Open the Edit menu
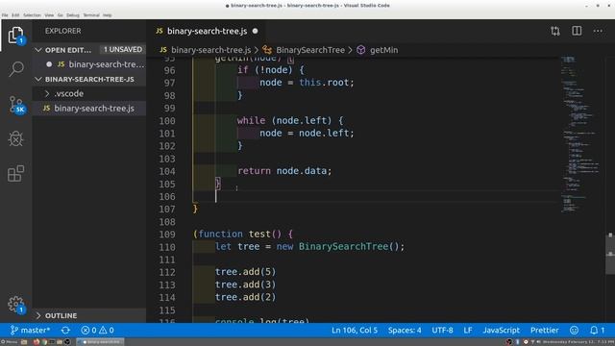The width and height of the screenshot is (615, 346). pyautogui.click(x=15, y=15)
